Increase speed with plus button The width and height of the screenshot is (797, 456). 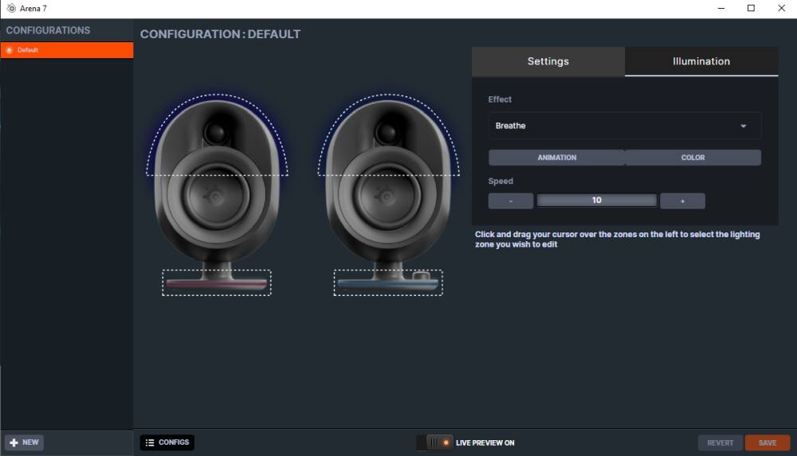pyautogui.click(x=682, y=201)
